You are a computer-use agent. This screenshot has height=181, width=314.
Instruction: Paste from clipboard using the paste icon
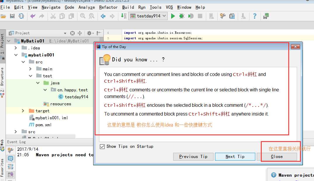tap(71, 16)
